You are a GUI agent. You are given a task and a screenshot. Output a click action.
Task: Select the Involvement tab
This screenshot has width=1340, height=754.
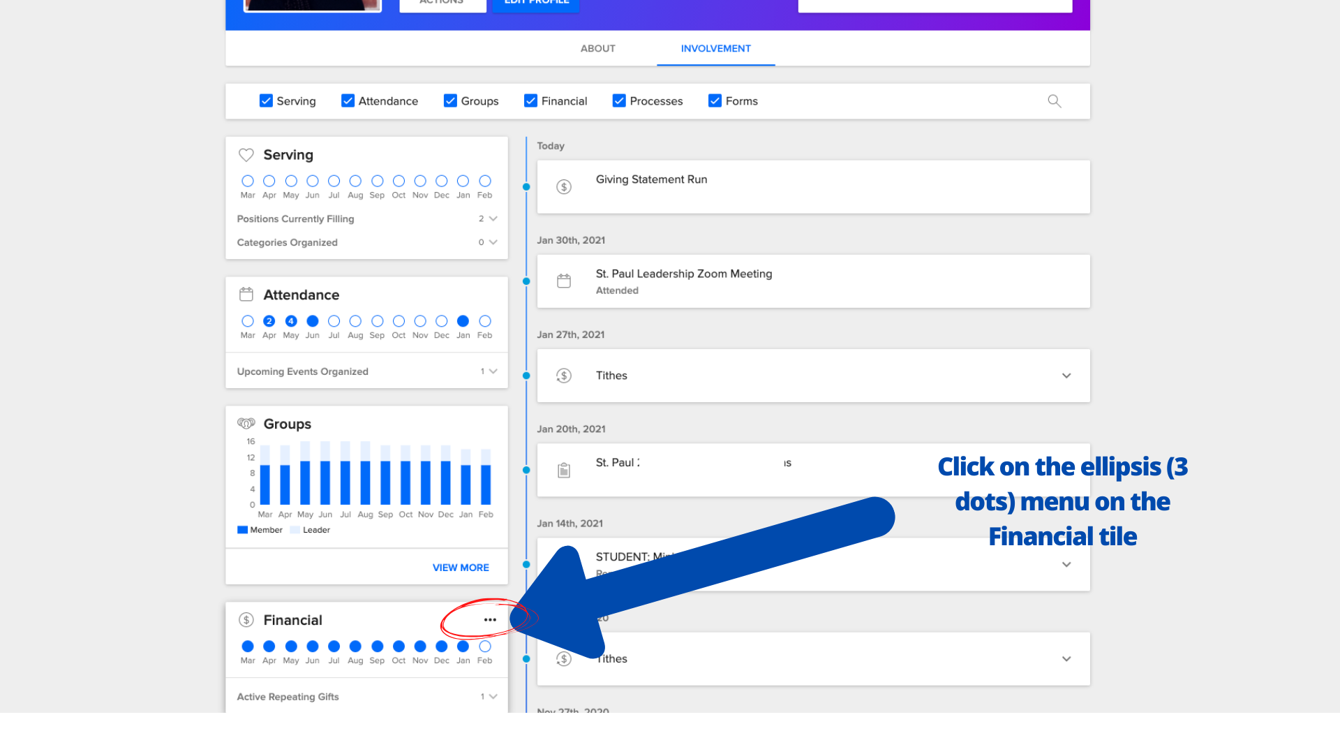tap(715, 49)
